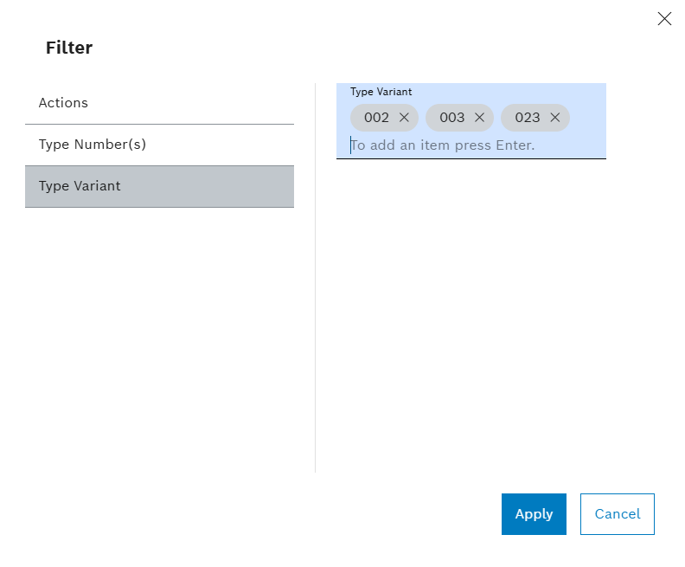Image resolution: width=685 pixels, height=567 pixels.
Task: Cancel the filter dialog
Action: 618,514
